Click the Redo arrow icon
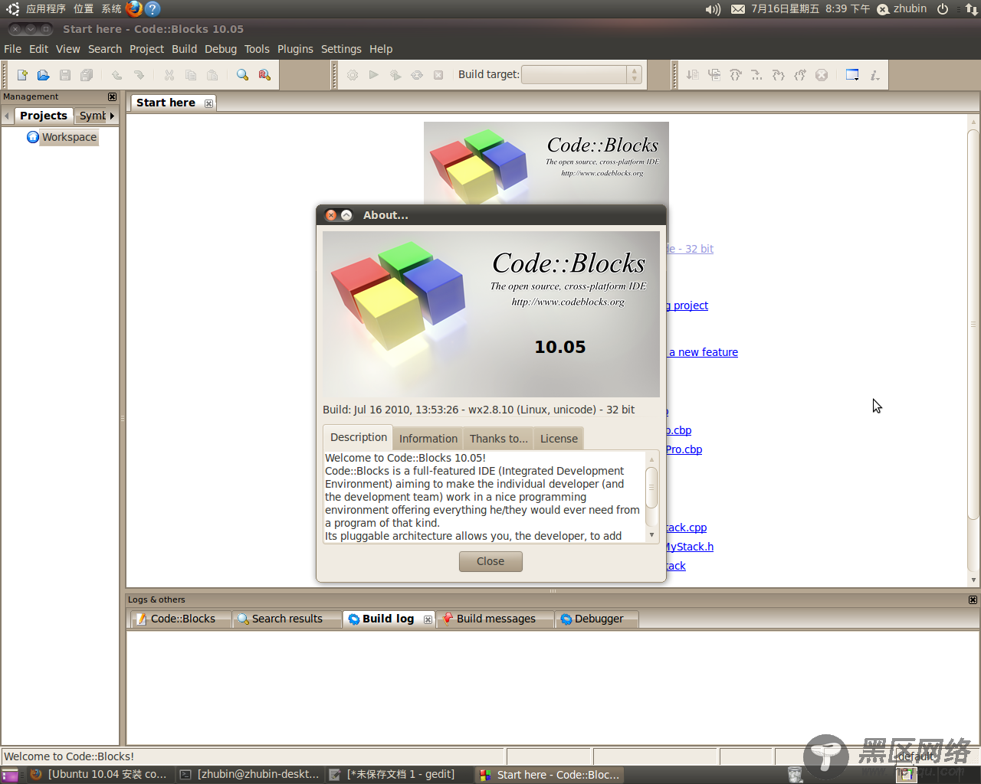 [139, 75]
